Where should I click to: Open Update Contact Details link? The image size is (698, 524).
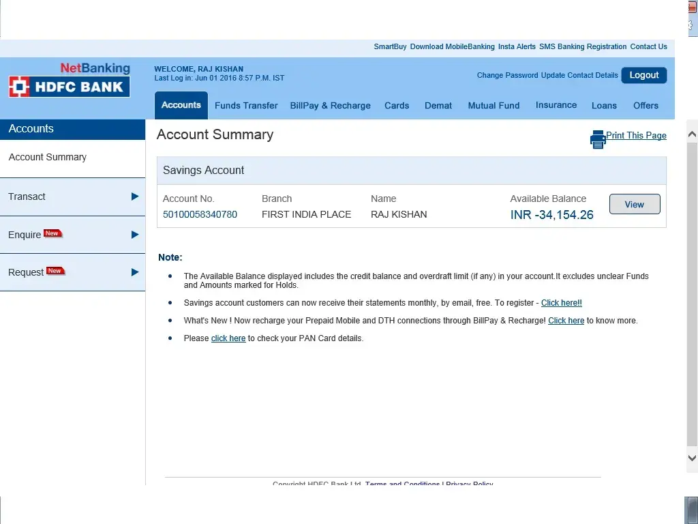579,75
